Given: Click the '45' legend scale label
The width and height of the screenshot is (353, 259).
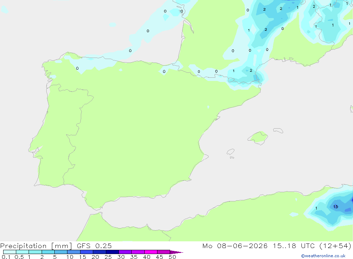Looking at the screenshot, I should pos(160,257).
